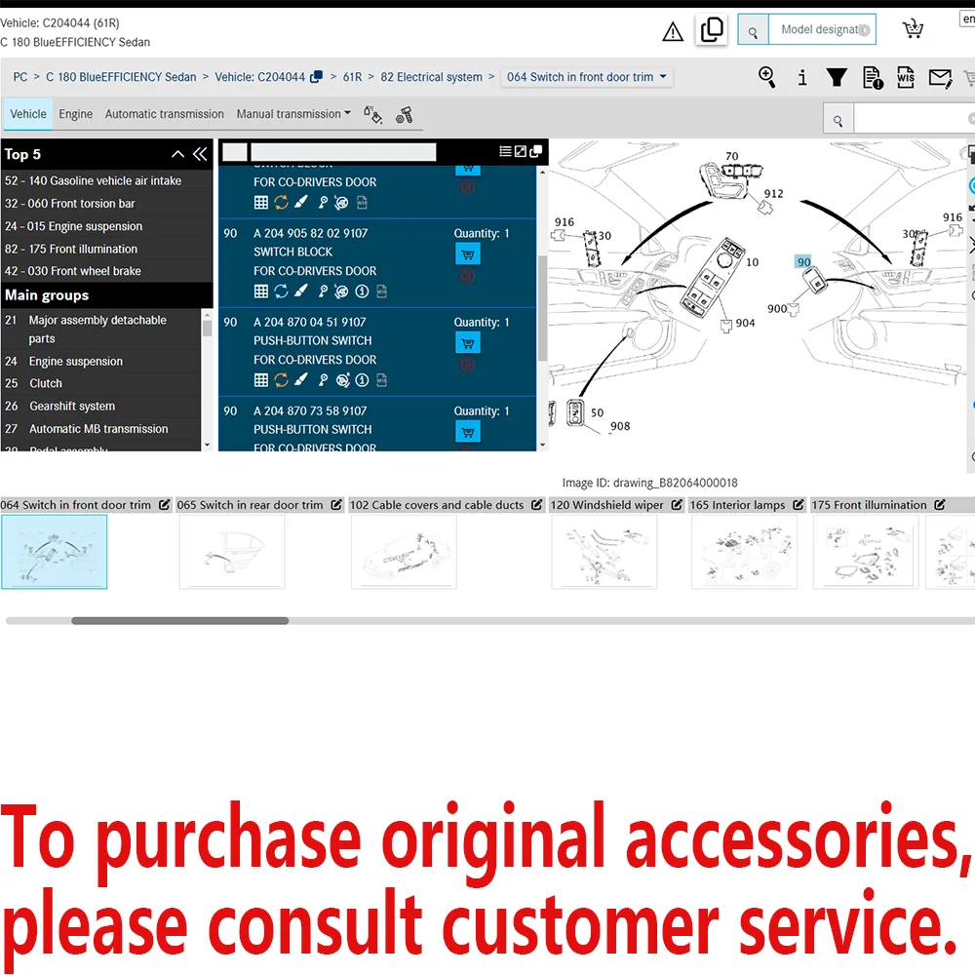Click the list view icon in parts header
The height and width of the screenshot is (975, 975).
pos(505,151)
